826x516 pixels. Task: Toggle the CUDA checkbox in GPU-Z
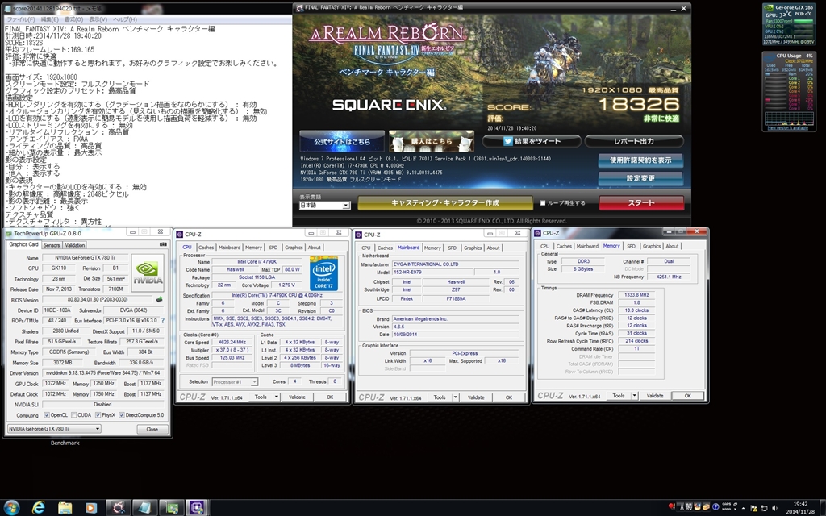coord(73,415)
